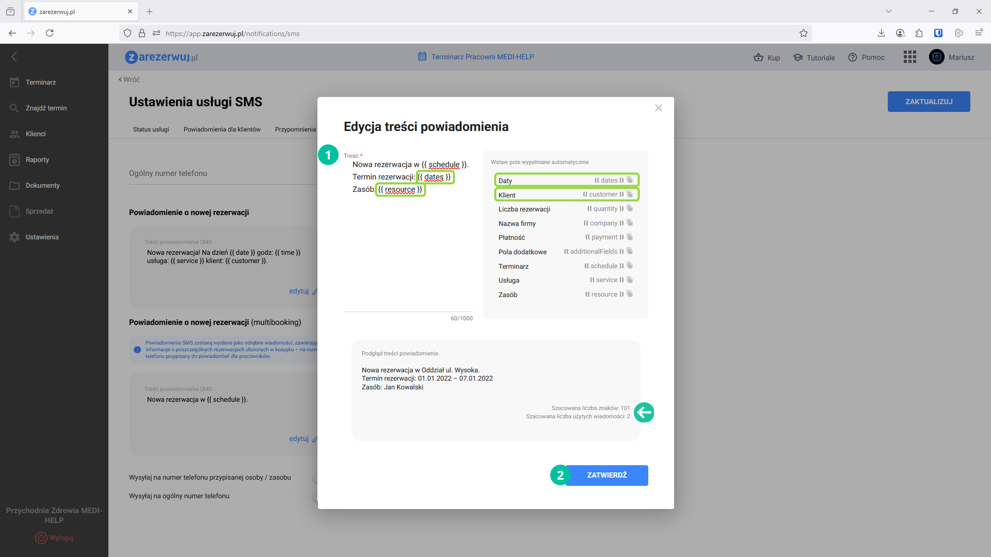
Task: Confirm with the ZATWIERDŹ button
Action: pos(606,475)
